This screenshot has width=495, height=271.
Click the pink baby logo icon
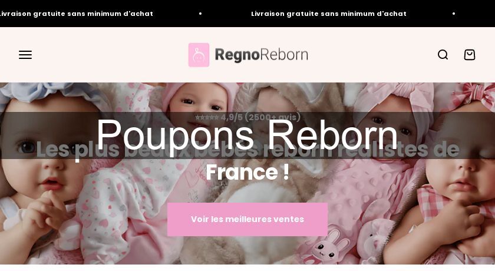(x=199, y=55)
